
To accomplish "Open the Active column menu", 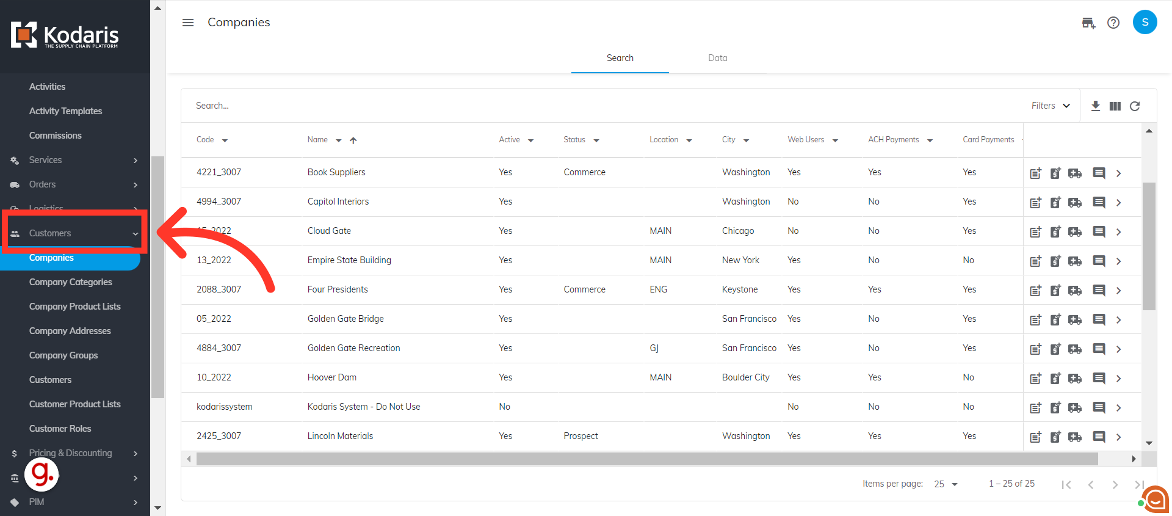I will pos(531,140).
